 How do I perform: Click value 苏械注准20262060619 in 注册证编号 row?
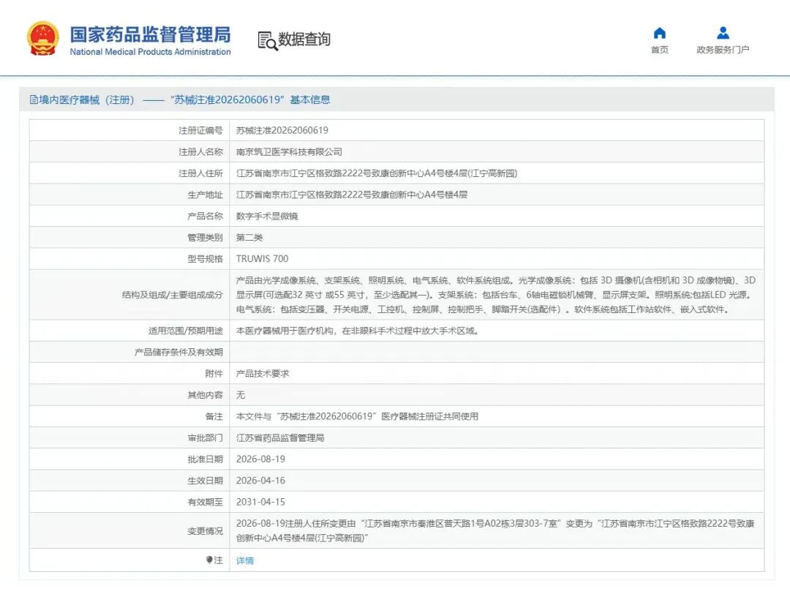pyautogui.click(x=282, y=130)
